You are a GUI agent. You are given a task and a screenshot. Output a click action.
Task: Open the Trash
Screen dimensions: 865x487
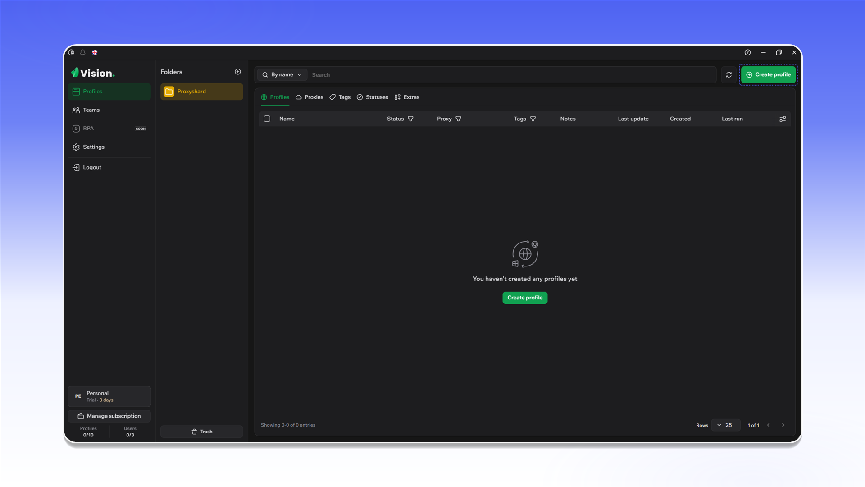click(202, 432)
